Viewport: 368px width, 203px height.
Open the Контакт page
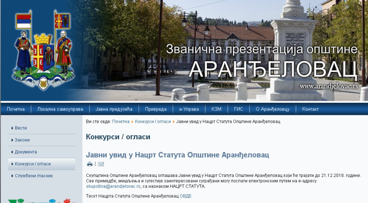[310, 109]
